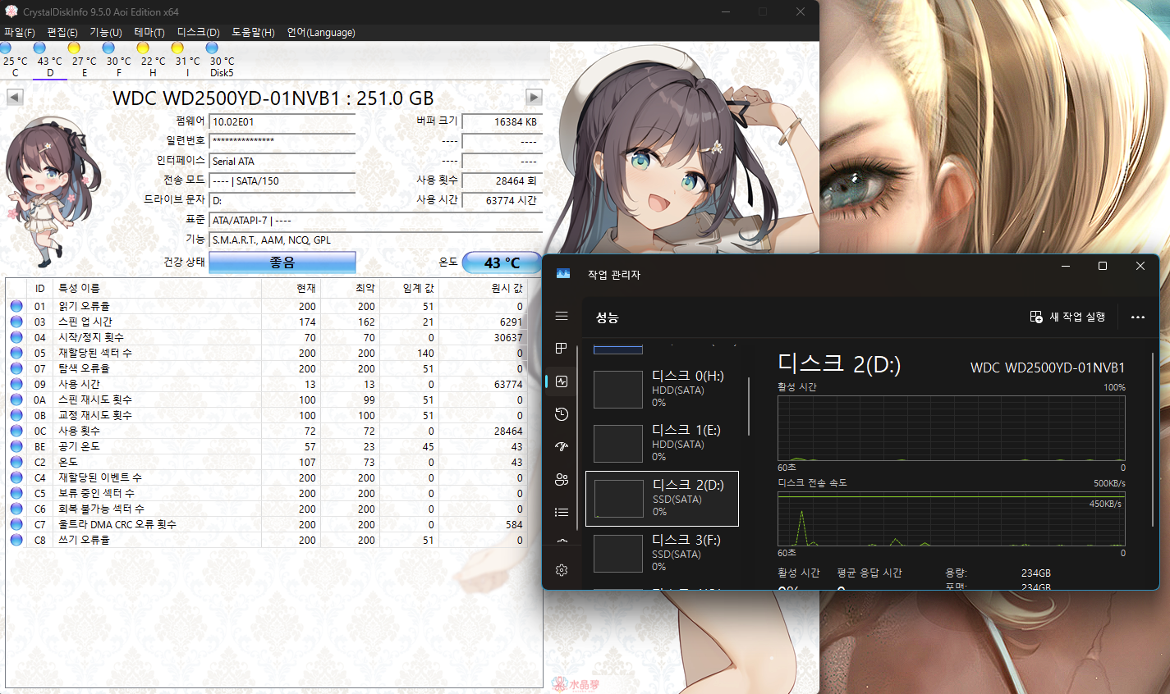The height and width of the screenshot is (694, 1170).
Task: Select 디스크 3(F:) in performance list
Action: click(662, 553)
